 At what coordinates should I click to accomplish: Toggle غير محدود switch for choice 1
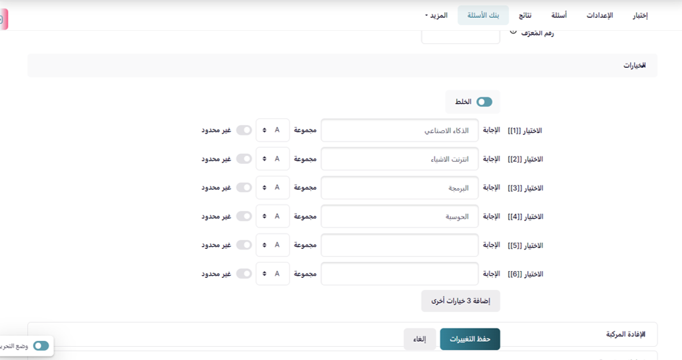(x=244, y=130)
